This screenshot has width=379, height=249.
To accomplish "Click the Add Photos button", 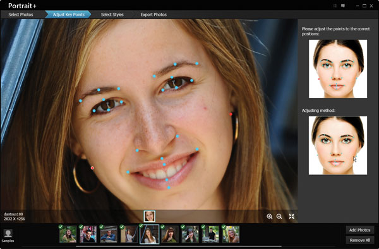I will (x=359, y=230).
